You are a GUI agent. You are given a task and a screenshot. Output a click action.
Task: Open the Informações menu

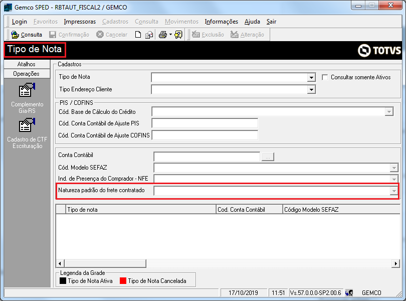point(222,22)
